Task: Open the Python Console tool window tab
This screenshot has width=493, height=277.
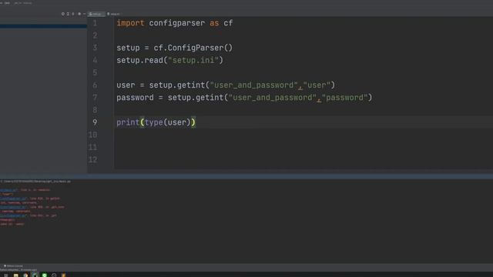Action: point(13,266)
